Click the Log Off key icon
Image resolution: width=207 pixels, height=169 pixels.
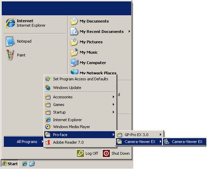coord(80,153)
